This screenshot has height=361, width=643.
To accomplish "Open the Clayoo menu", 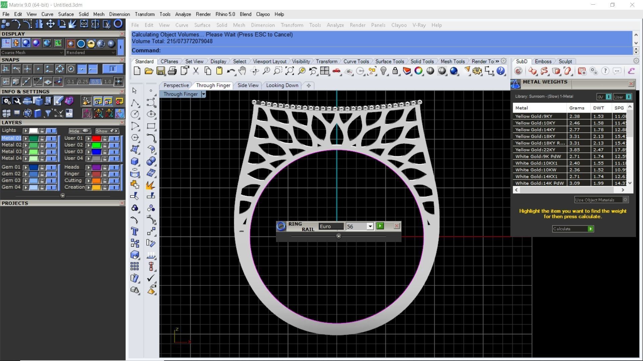I will coord(263,14).
